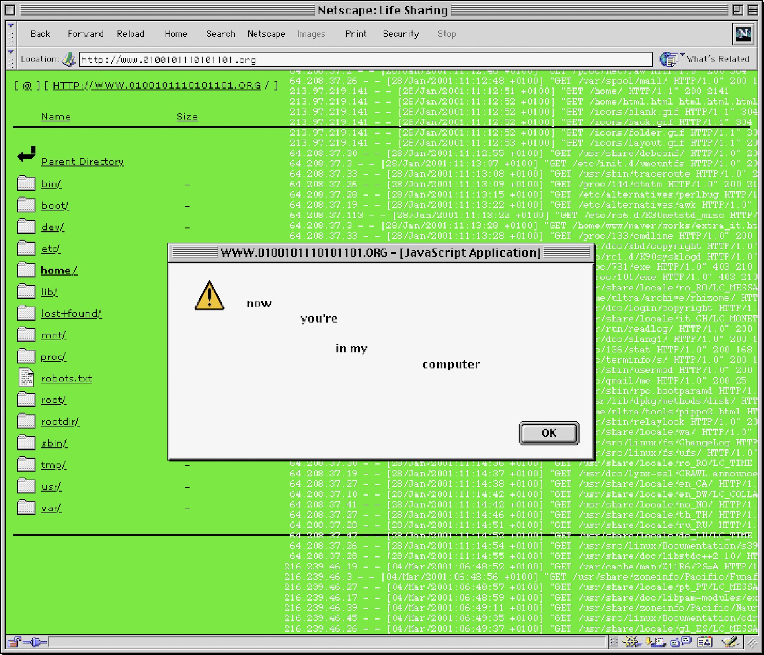Click the Security toolbar button
Screen dimensions: 764x655
[401, 34]
